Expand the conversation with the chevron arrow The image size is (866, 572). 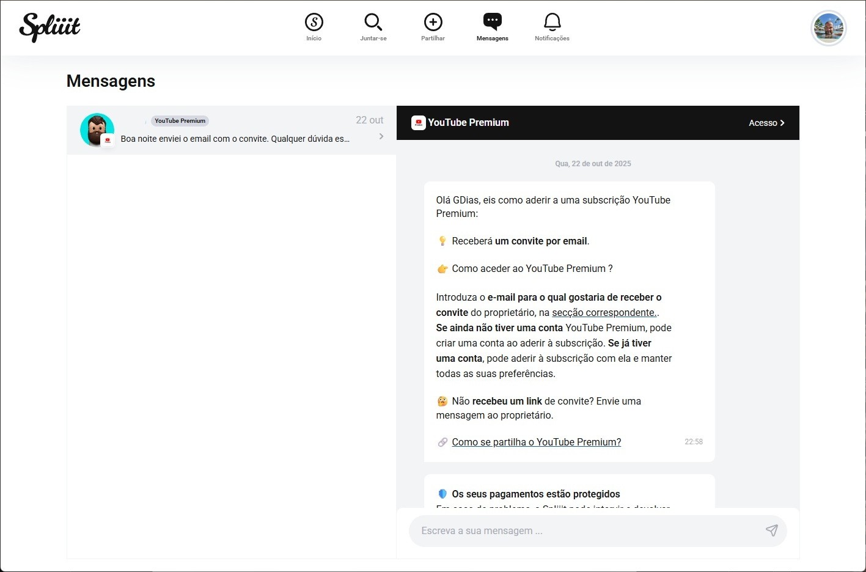click(x=381, y=136)
